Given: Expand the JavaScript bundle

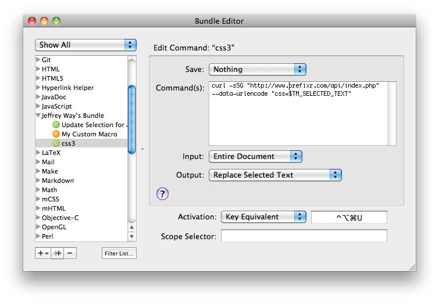Looking at the screenshot, I should click(x=38, y=106).
